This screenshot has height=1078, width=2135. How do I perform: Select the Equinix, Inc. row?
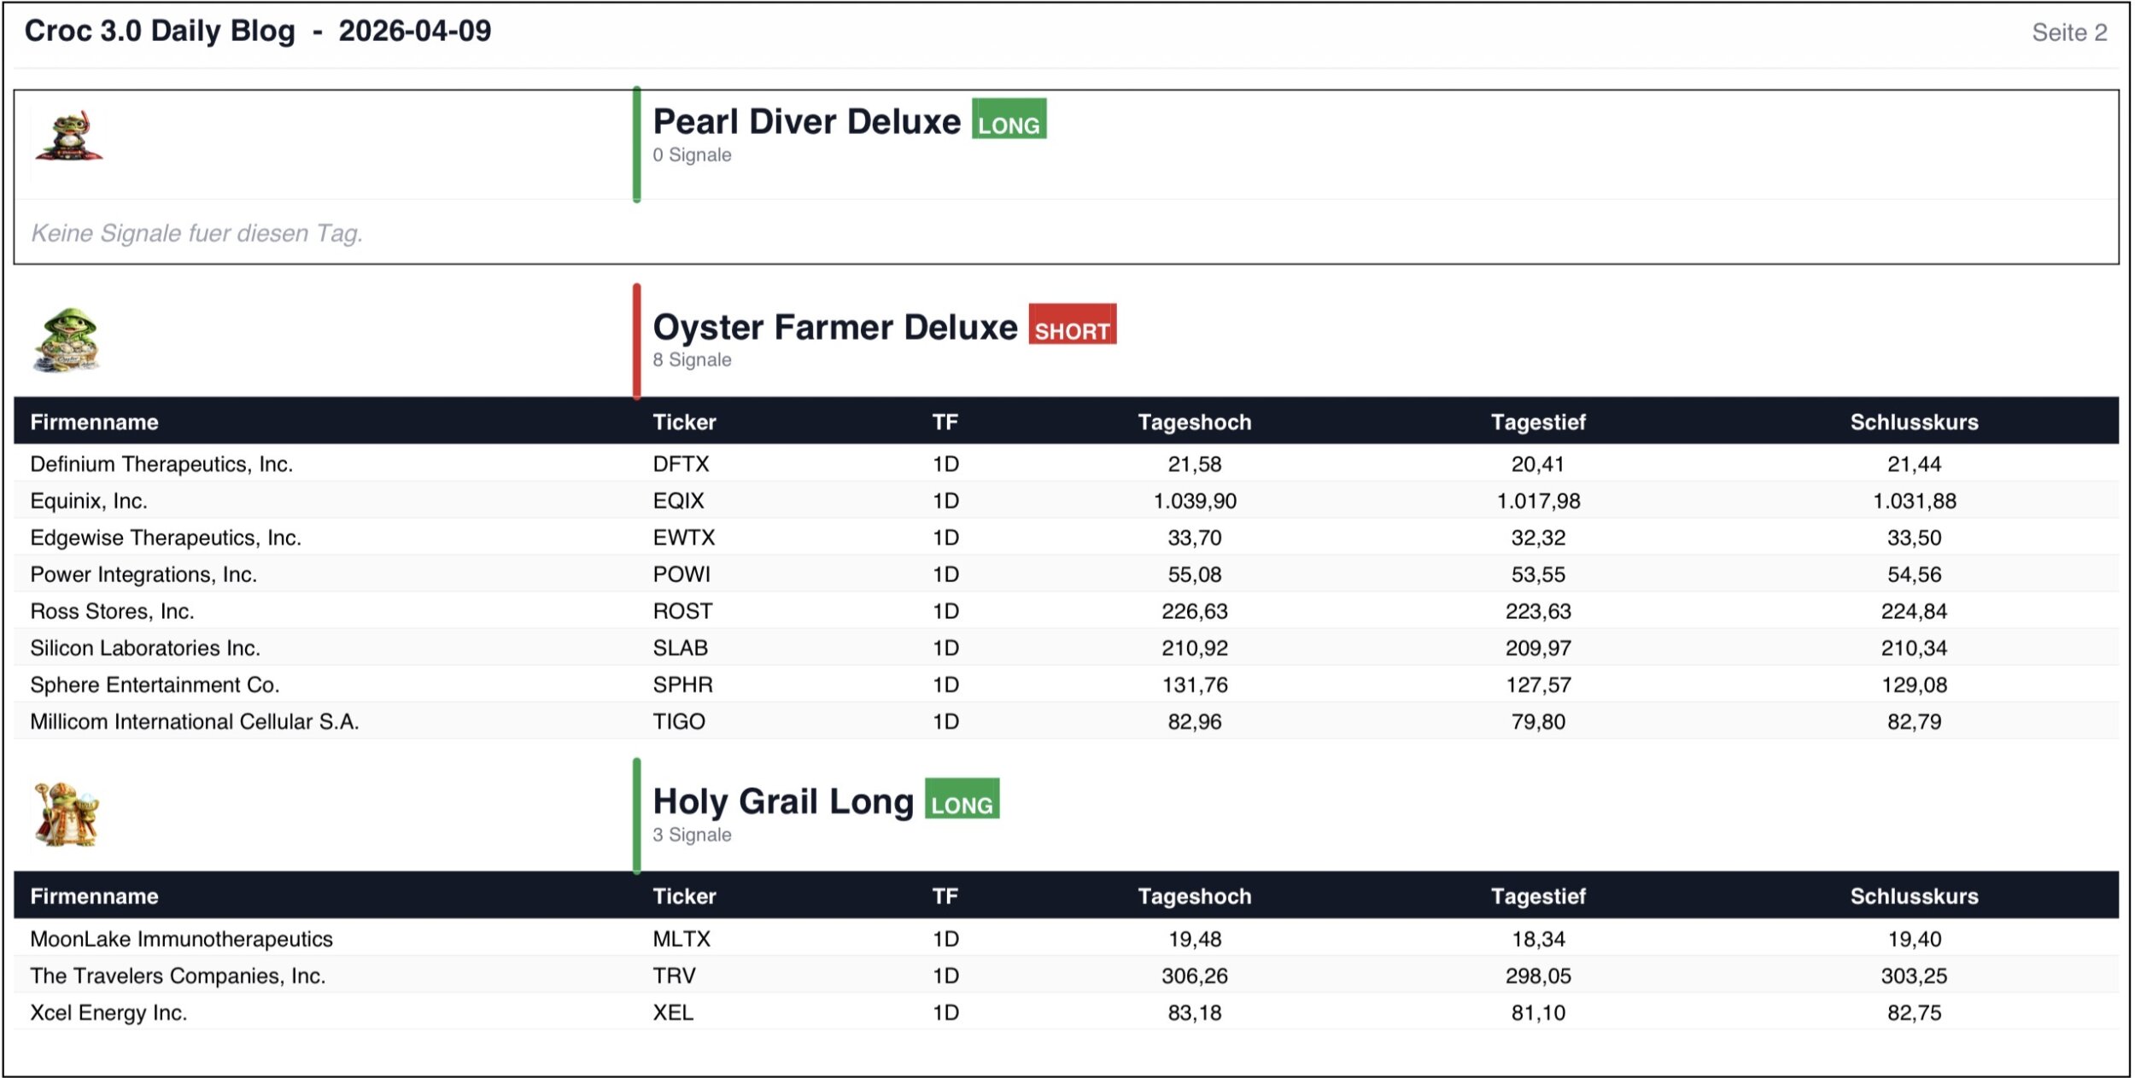pyautogui.click(x=89, y=501)
